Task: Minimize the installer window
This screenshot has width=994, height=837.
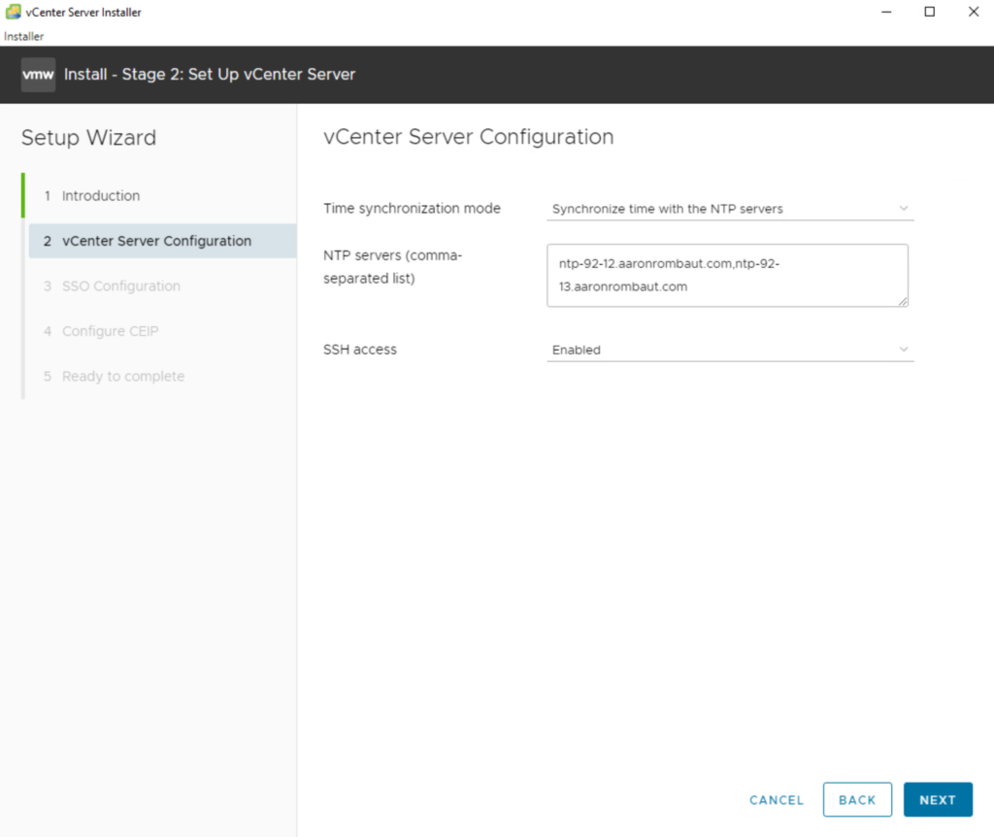Action: coord(886,12)
